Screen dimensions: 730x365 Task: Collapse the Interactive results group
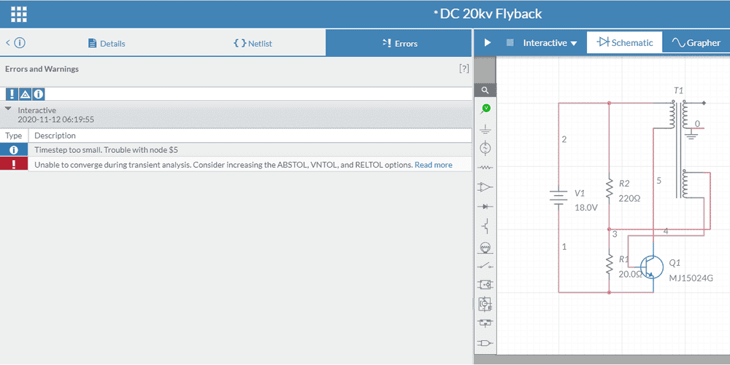pos(8,109)
